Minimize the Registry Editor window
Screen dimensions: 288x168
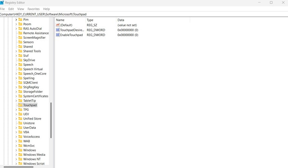coord(259,3)
